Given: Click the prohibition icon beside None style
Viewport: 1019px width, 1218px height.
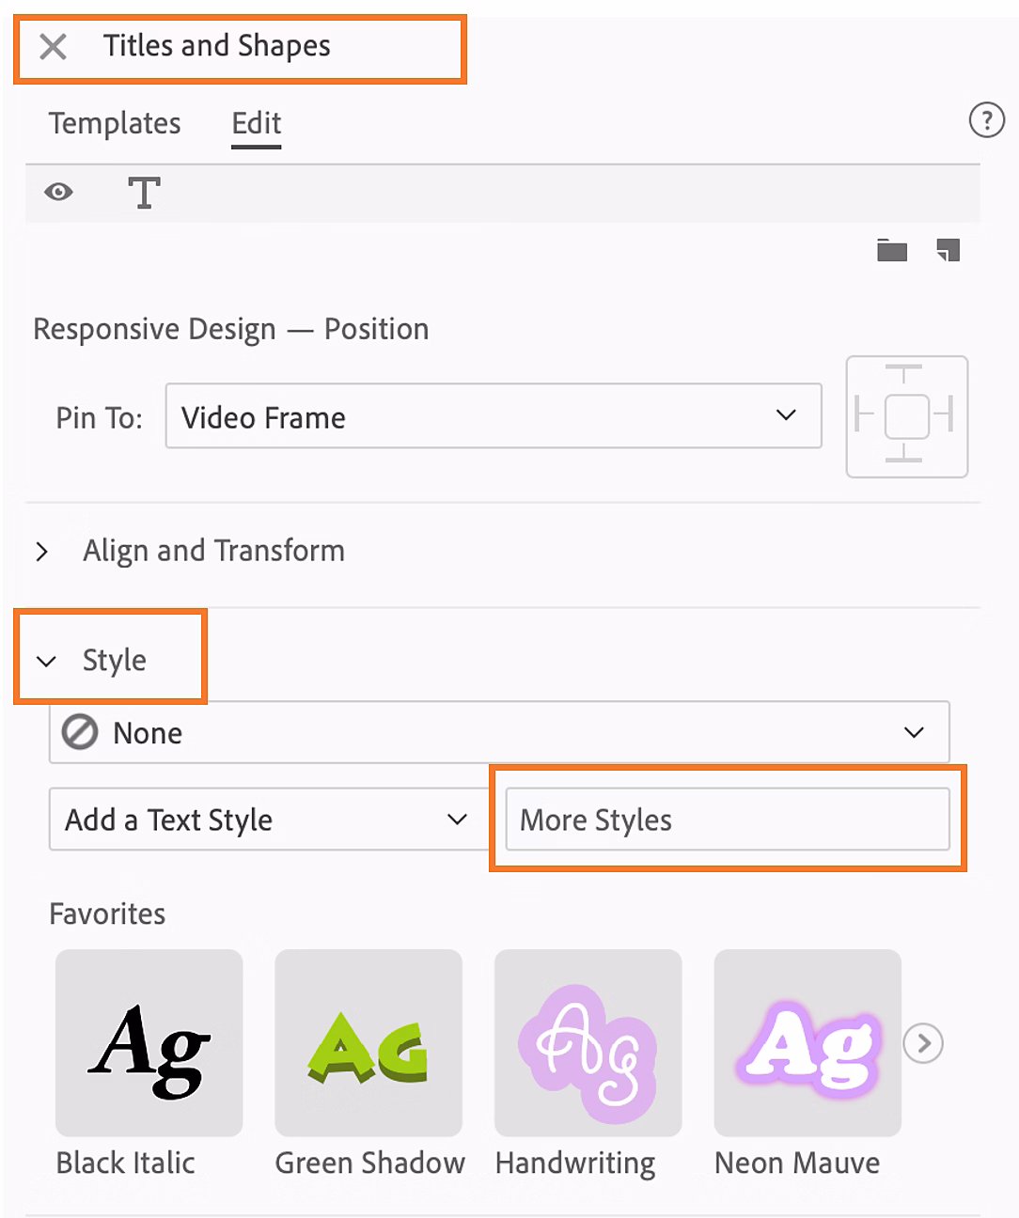Looking at the screenshot, I should [x=79, y=732].
